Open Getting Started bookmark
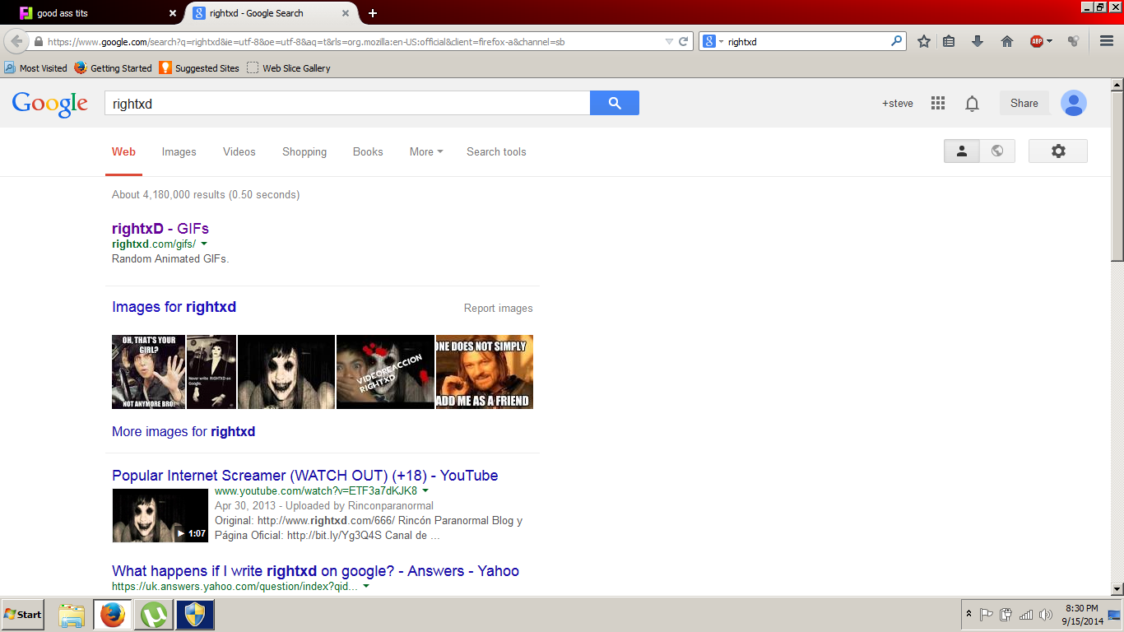The height and width of the screenshot is (632, 1124). pos(113,68)
